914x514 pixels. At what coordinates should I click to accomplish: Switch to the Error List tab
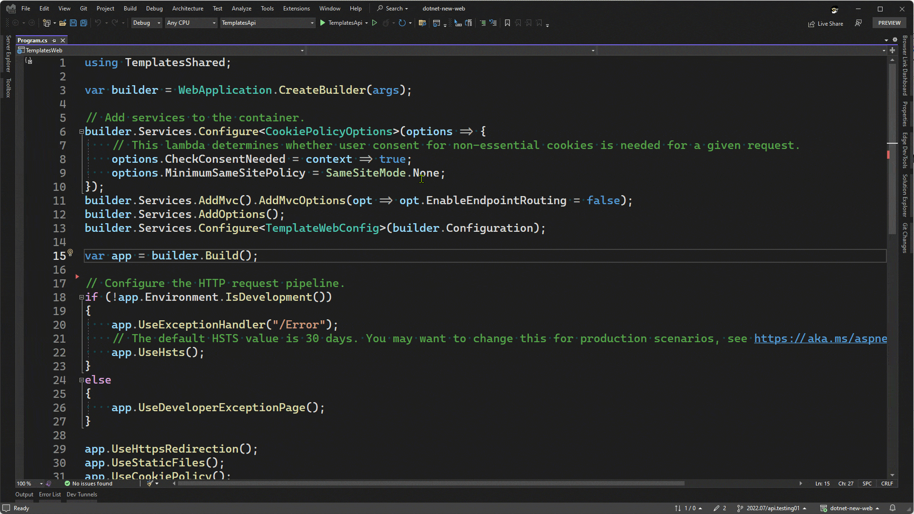click(x=50, y=494)
